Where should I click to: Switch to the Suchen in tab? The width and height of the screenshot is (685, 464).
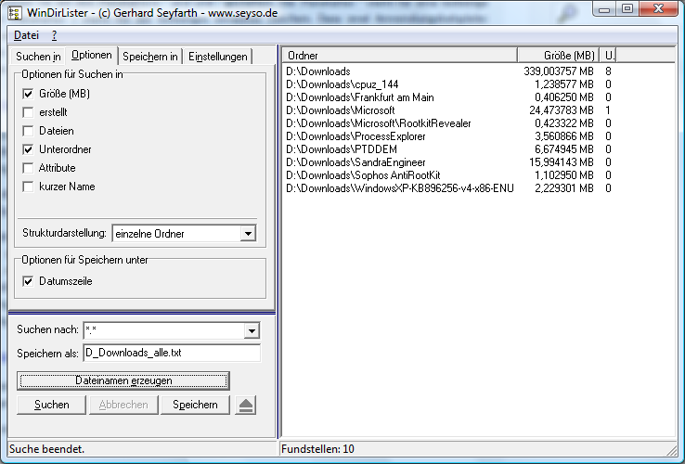pyautogui.click(x=38, y=57)
